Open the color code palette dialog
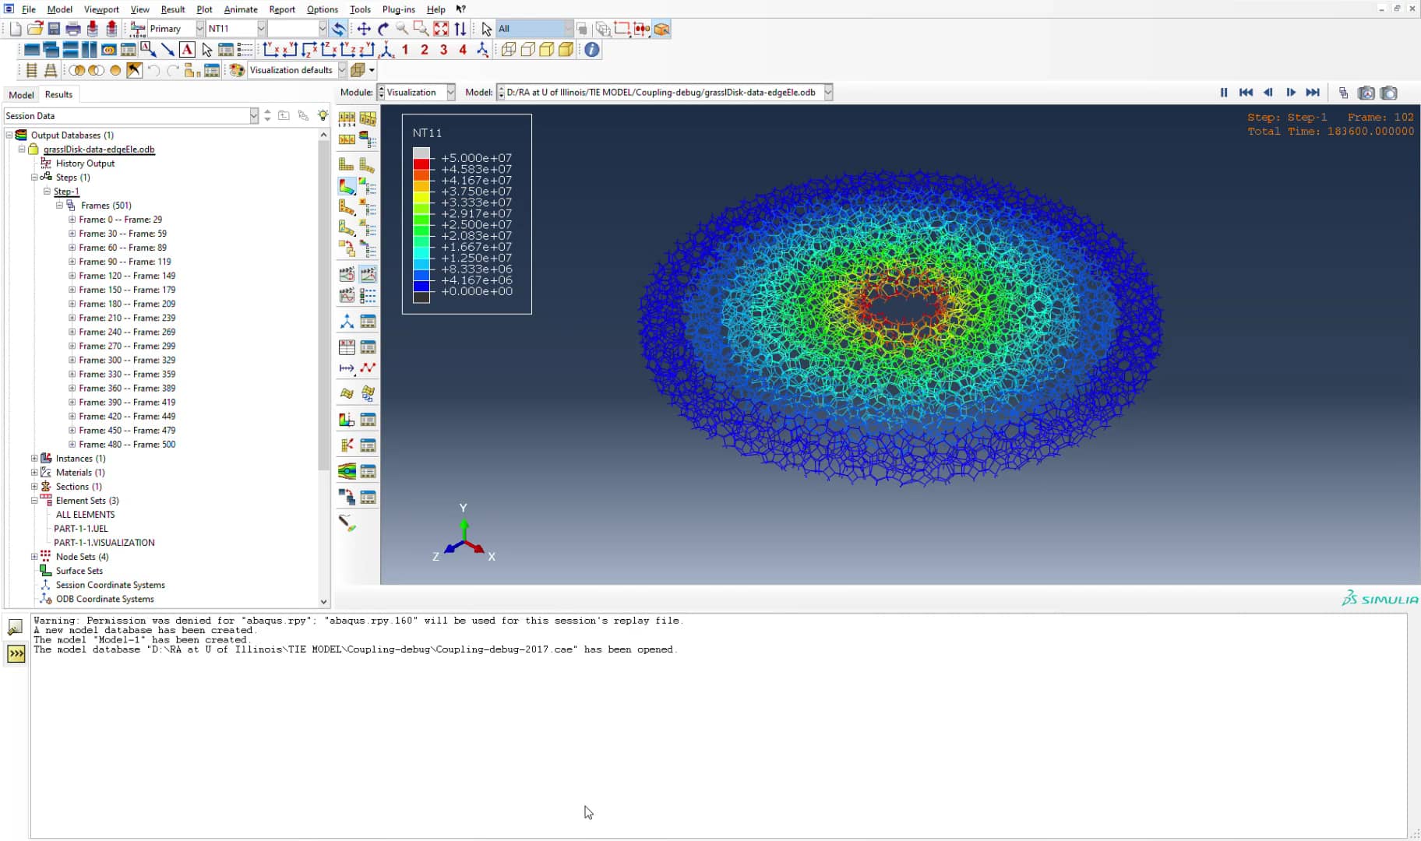 tap(236, 70)
